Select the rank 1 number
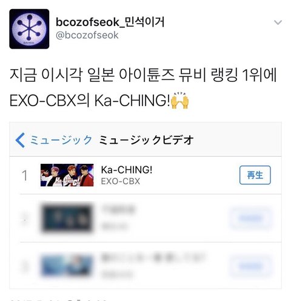The height and width of the screenshot is (301, 291). [25, 175]
